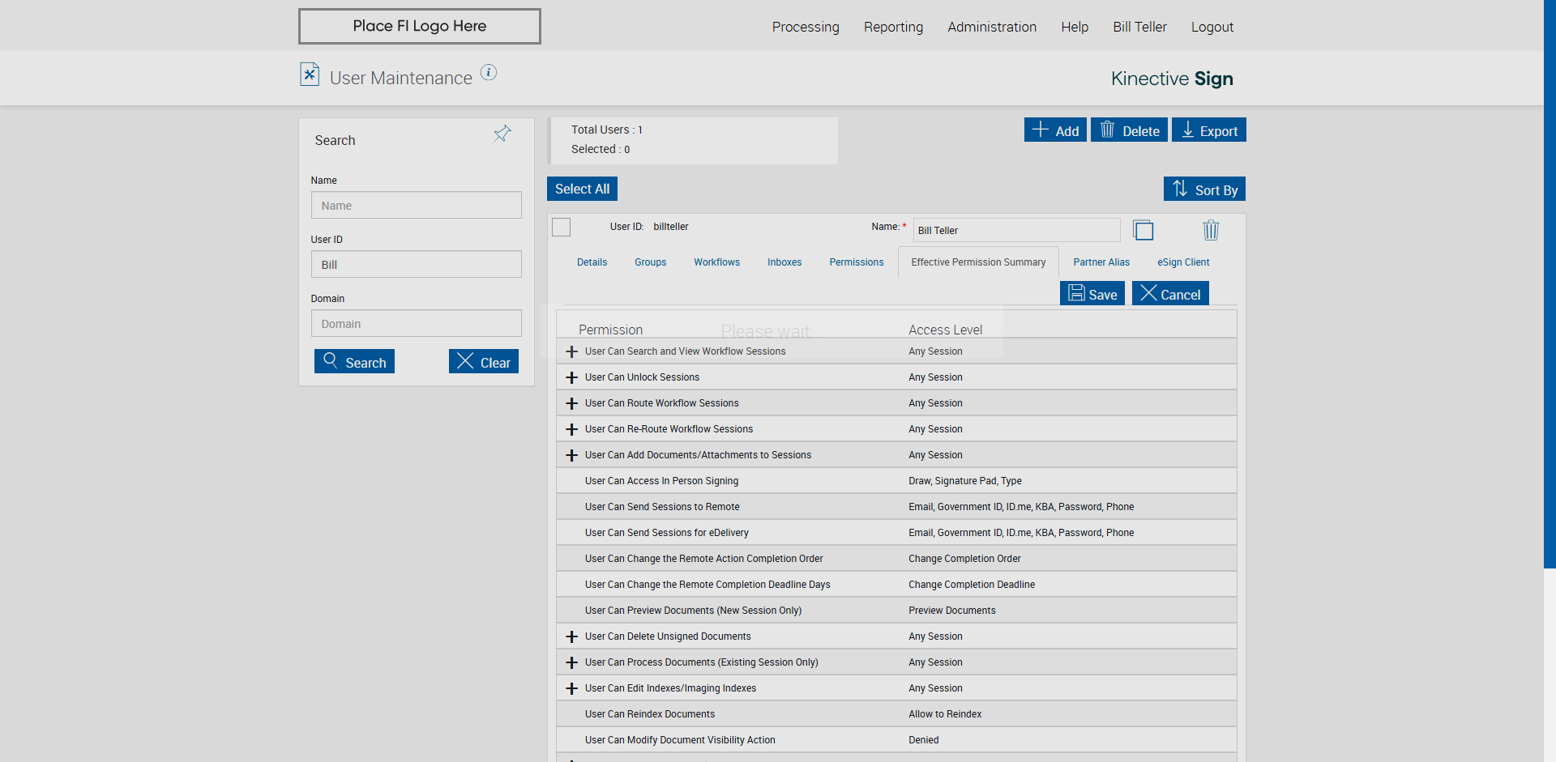This screenshot has height=762, width=1556.
Task: Click the Select All button
Action: point(582,189)
